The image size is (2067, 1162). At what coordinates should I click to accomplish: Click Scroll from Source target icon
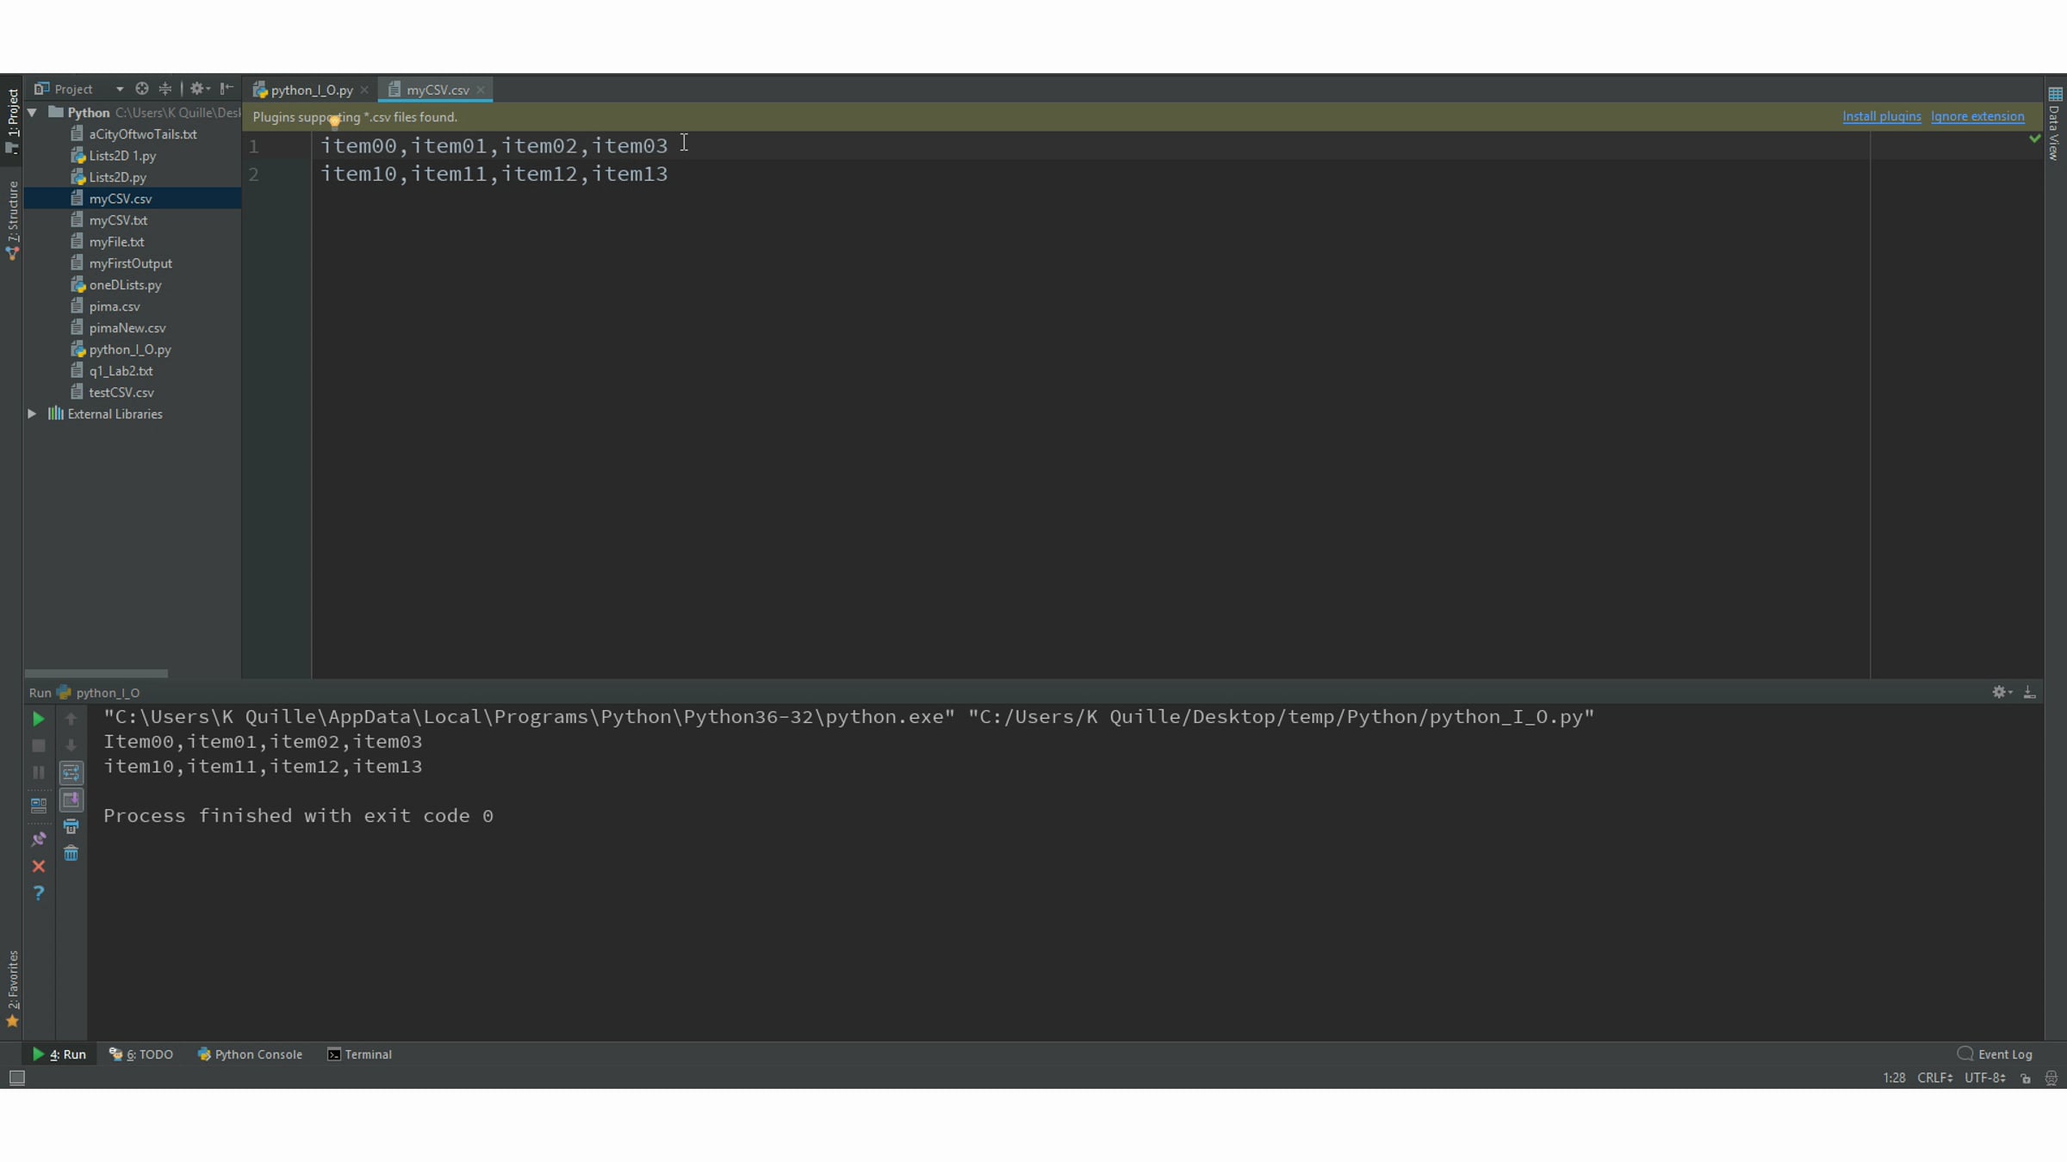(142, 89)
